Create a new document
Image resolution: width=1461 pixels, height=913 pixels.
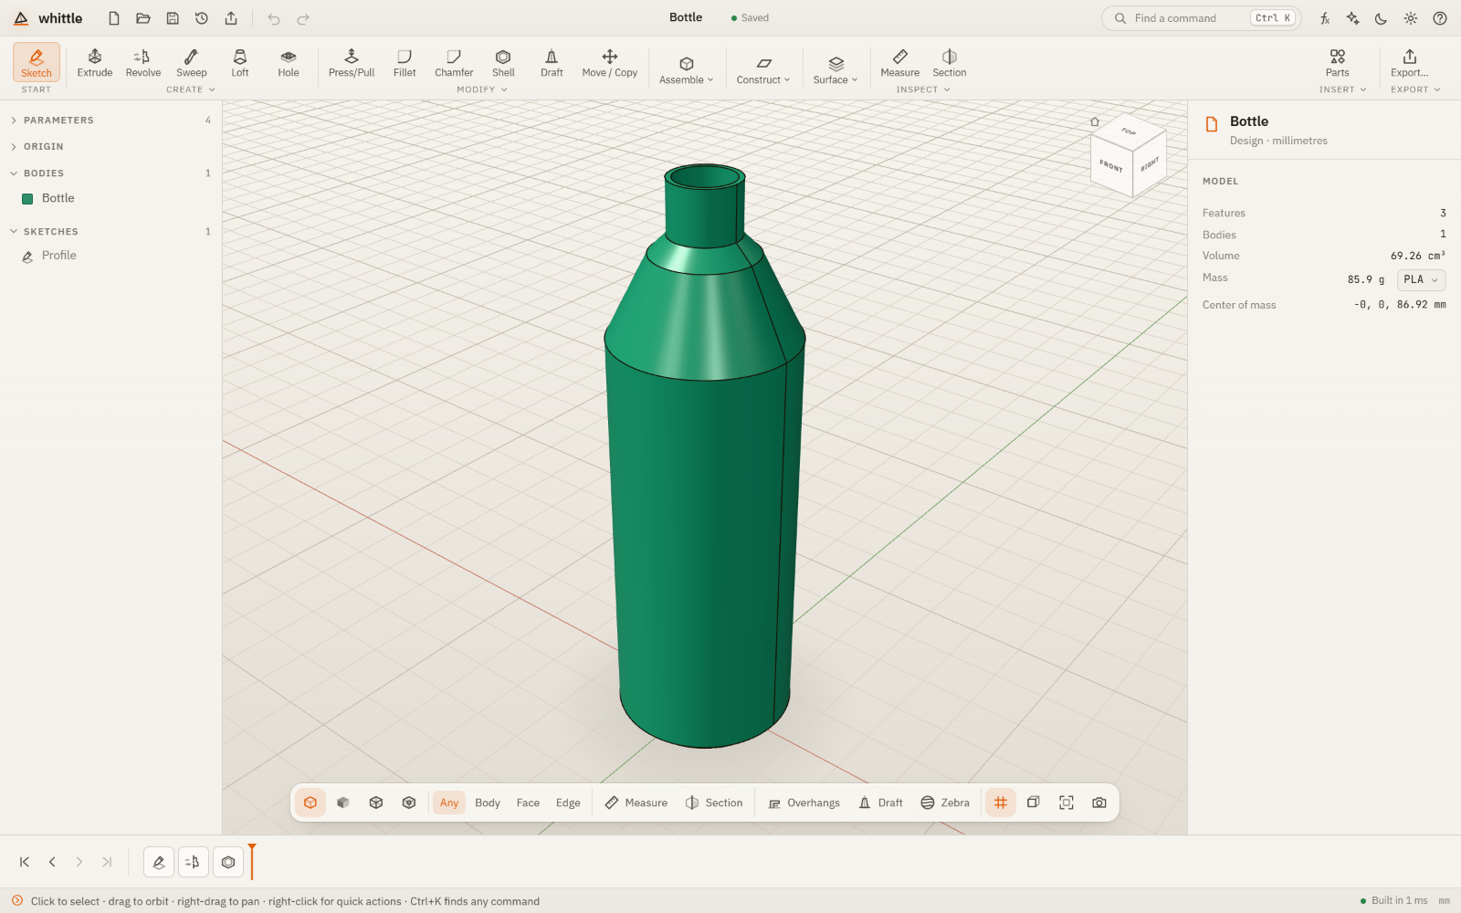[114, 18]
